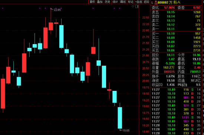The width and height of the screenshot is (204, 135).
Task: Click the tall cyan candle under the 18.05 low
Action: [x=120, y=118]
